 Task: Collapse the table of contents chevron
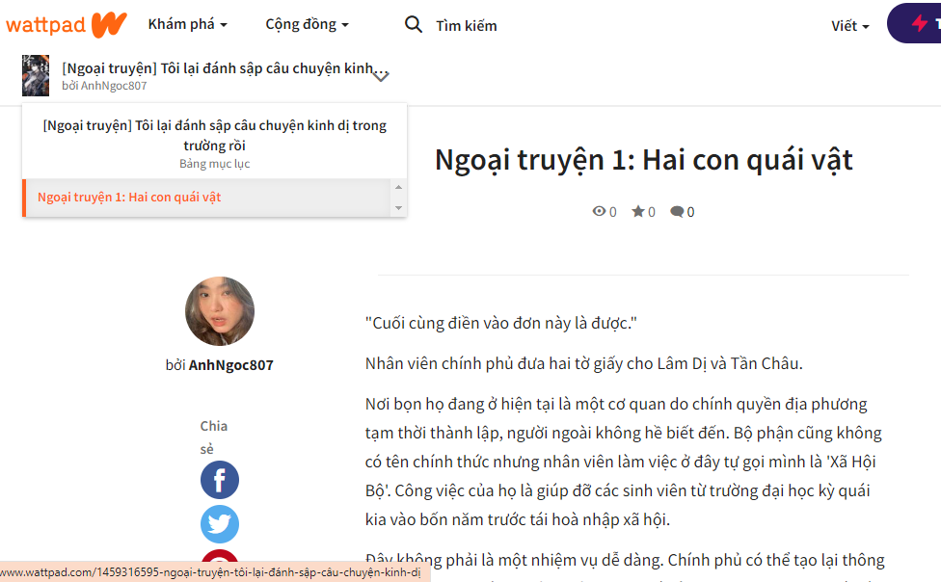click(x=381, y=75)
